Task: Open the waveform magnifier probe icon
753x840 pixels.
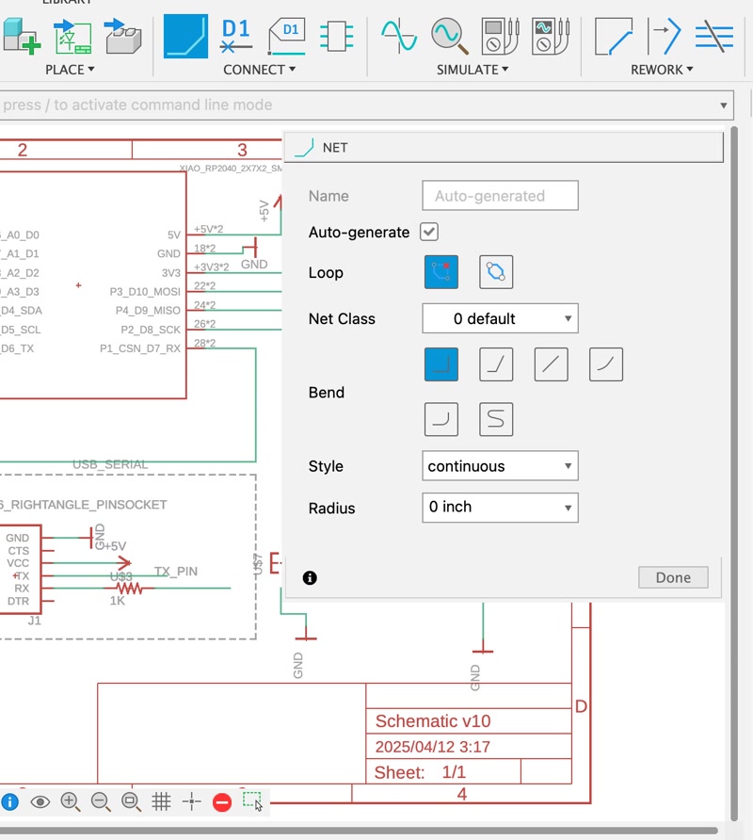Action: tap(449, 37)
